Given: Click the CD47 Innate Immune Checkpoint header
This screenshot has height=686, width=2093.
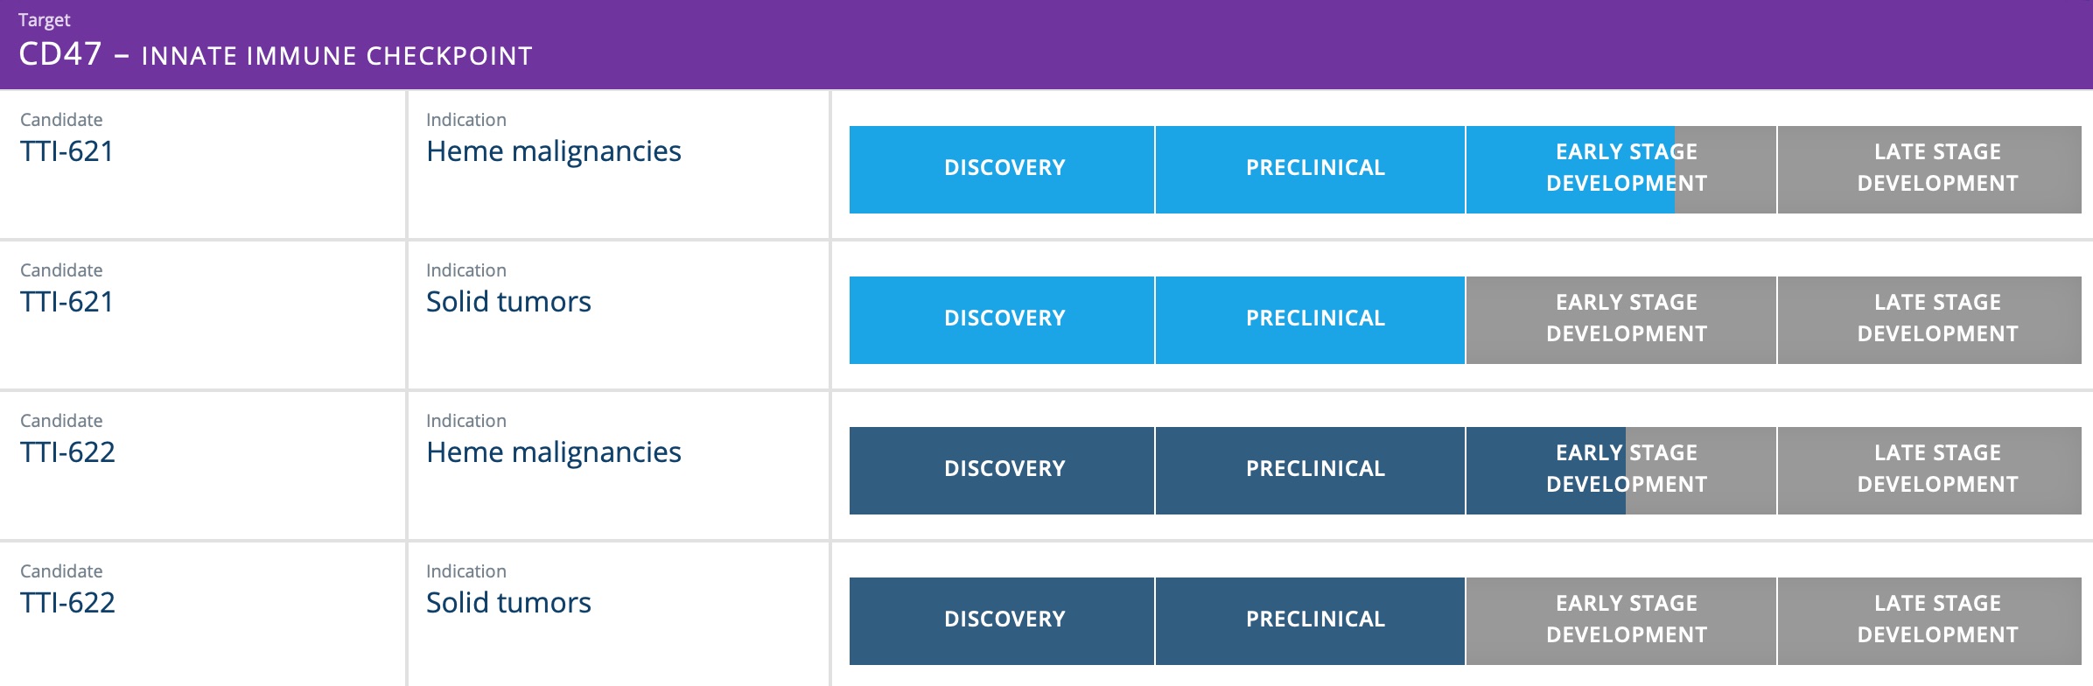Looking at the screenshot, I should pos(276,54).
